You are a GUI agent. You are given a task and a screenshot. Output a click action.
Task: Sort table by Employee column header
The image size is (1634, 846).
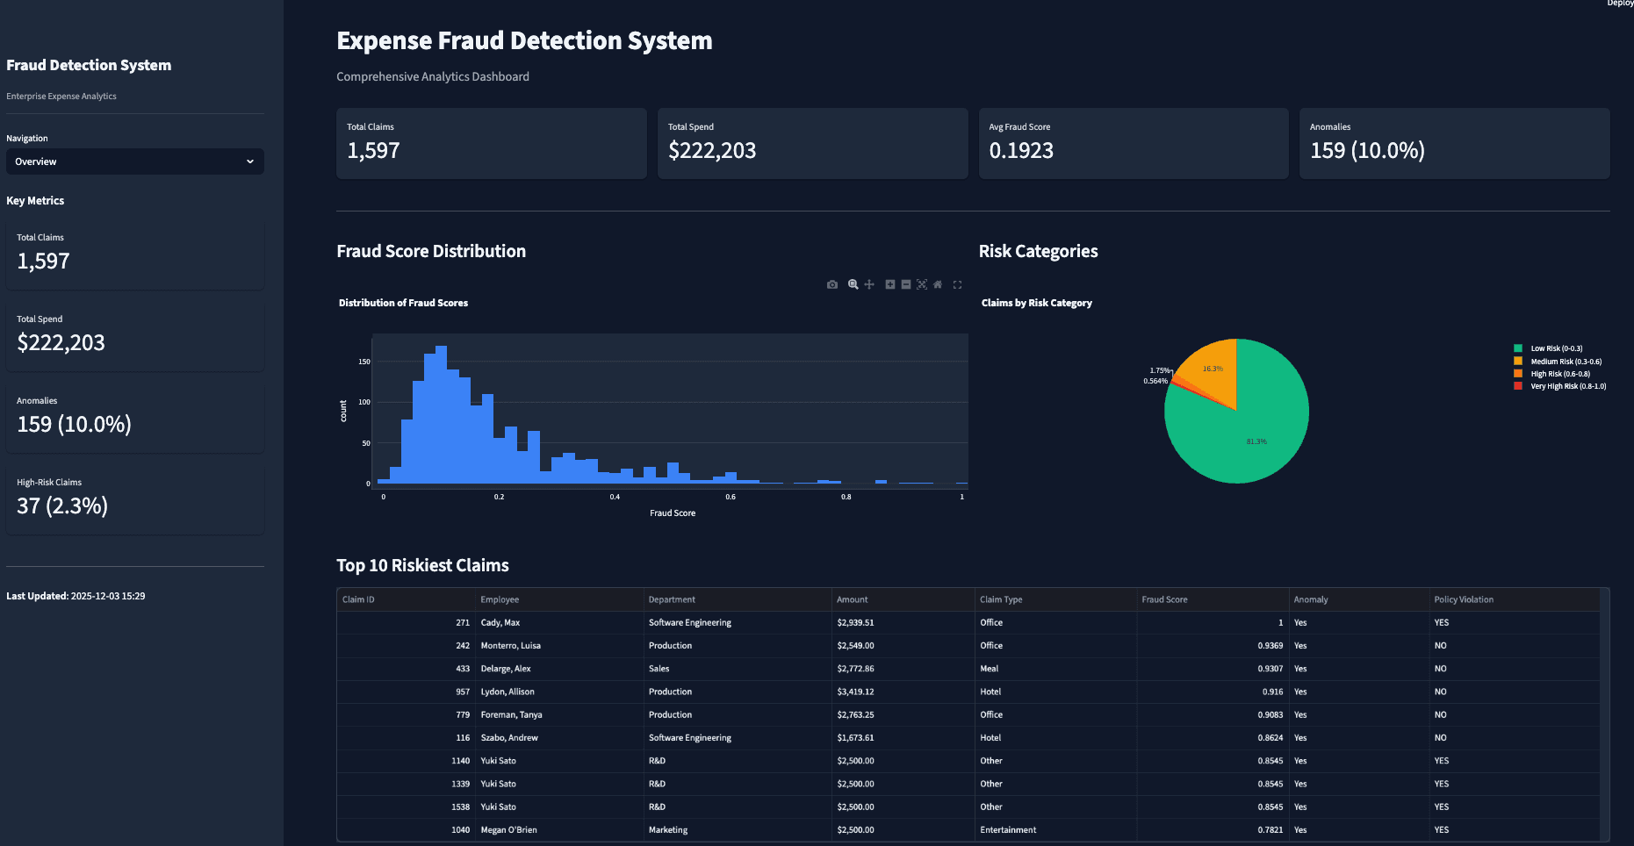tap(559, 599)
